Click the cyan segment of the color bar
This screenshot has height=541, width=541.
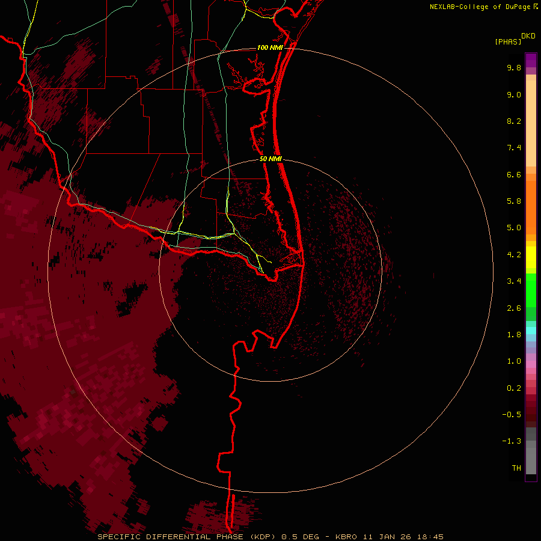click(531, 331)
